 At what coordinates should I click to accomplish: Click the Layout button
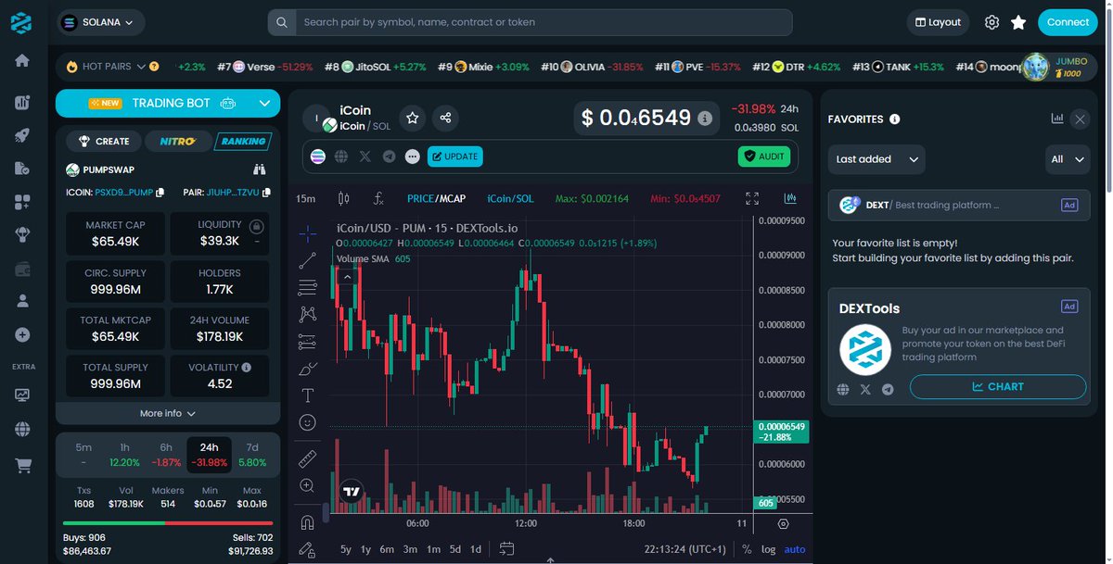point(938,22)
